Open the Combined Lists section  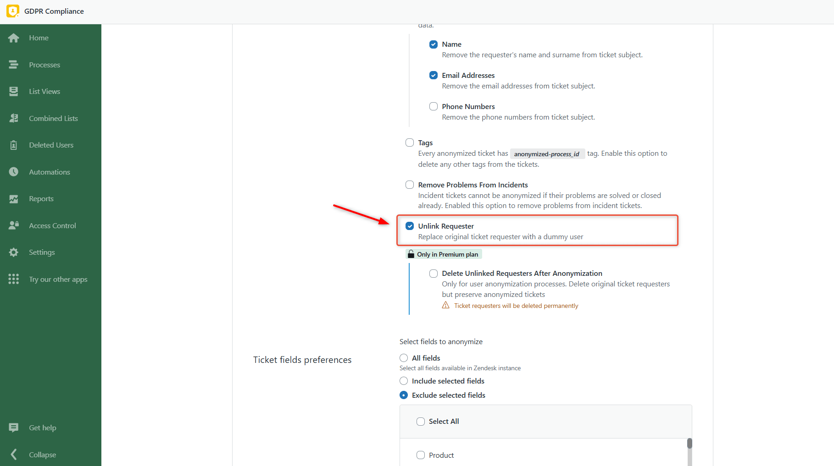[53, 118]
